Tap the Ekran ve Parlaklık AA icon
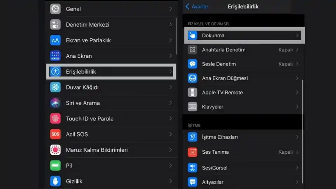This screenshot has height=189, width=336. [55, 40]
